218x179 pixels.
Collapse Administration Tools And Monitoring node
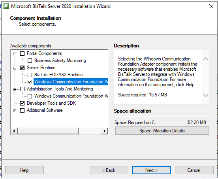coord(15,89)
